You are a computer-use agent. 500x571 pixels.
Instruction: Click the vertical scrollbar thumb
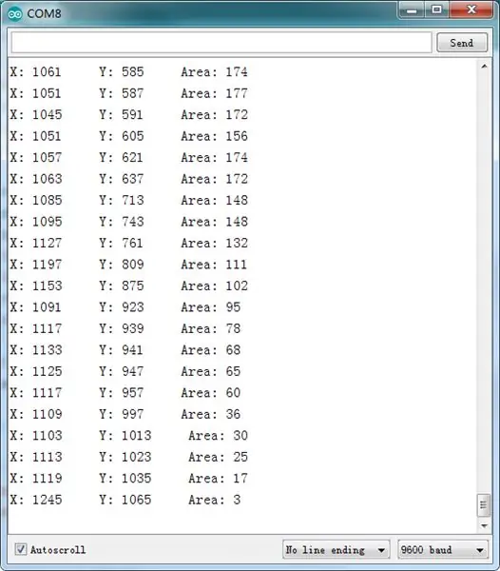[x=484, y=505]
